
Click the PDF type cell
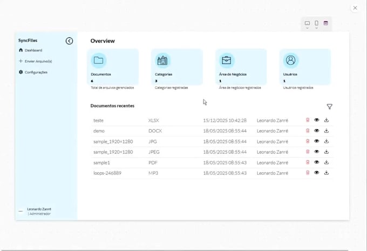(x=153, y=163)
